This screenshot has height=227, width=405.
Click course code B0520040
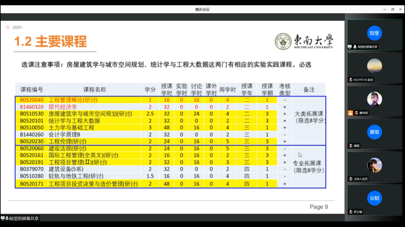[x=32, y=100]
